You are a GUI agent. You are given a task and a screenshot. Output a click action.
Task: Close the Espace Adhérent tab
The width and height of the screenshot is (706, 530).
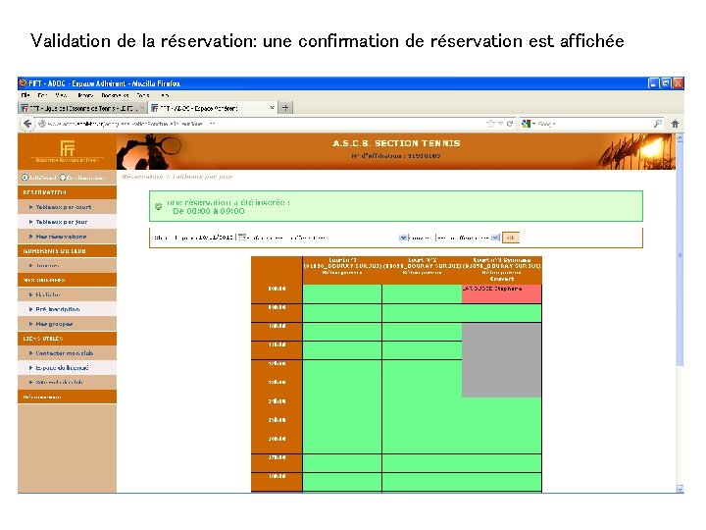coord(272,108)
